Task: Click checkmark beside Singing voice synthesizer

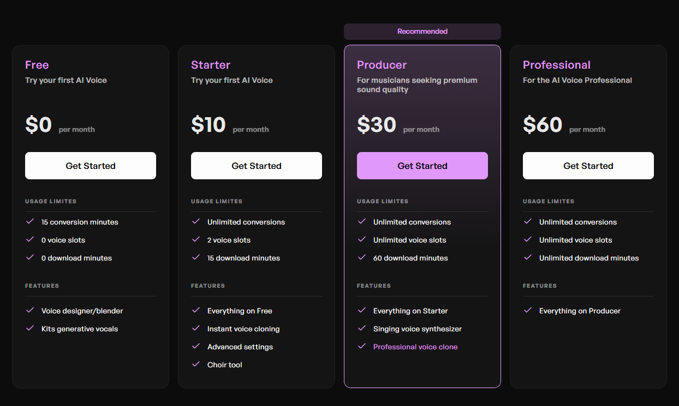Action: click(x=362, y=329)
